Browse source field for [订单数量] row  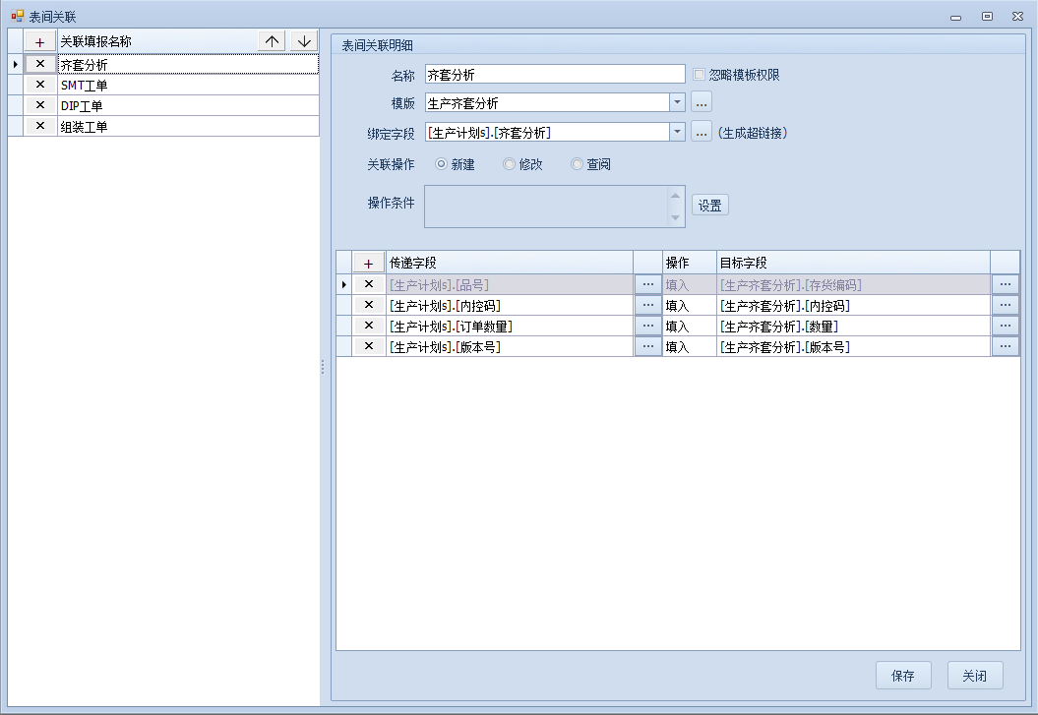click(x=647, y=326)
